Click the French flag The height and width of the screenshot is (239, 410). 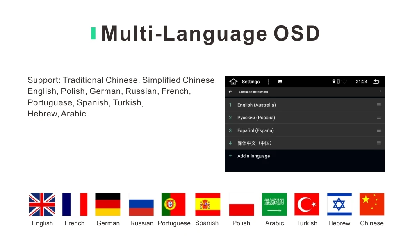pos(75,205)
